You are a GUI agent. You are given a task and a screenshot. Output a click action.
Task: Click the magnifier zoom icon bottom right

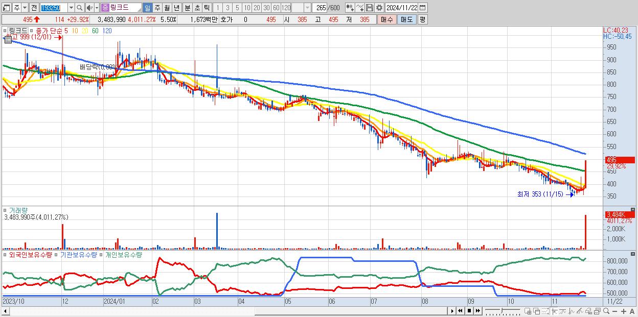coord(607,311)
